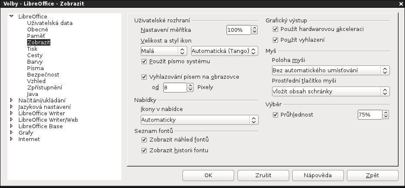The width and height of the screenshot is (405, 188).
Task: Open the Písma settings page
Action: coord(35,68)
